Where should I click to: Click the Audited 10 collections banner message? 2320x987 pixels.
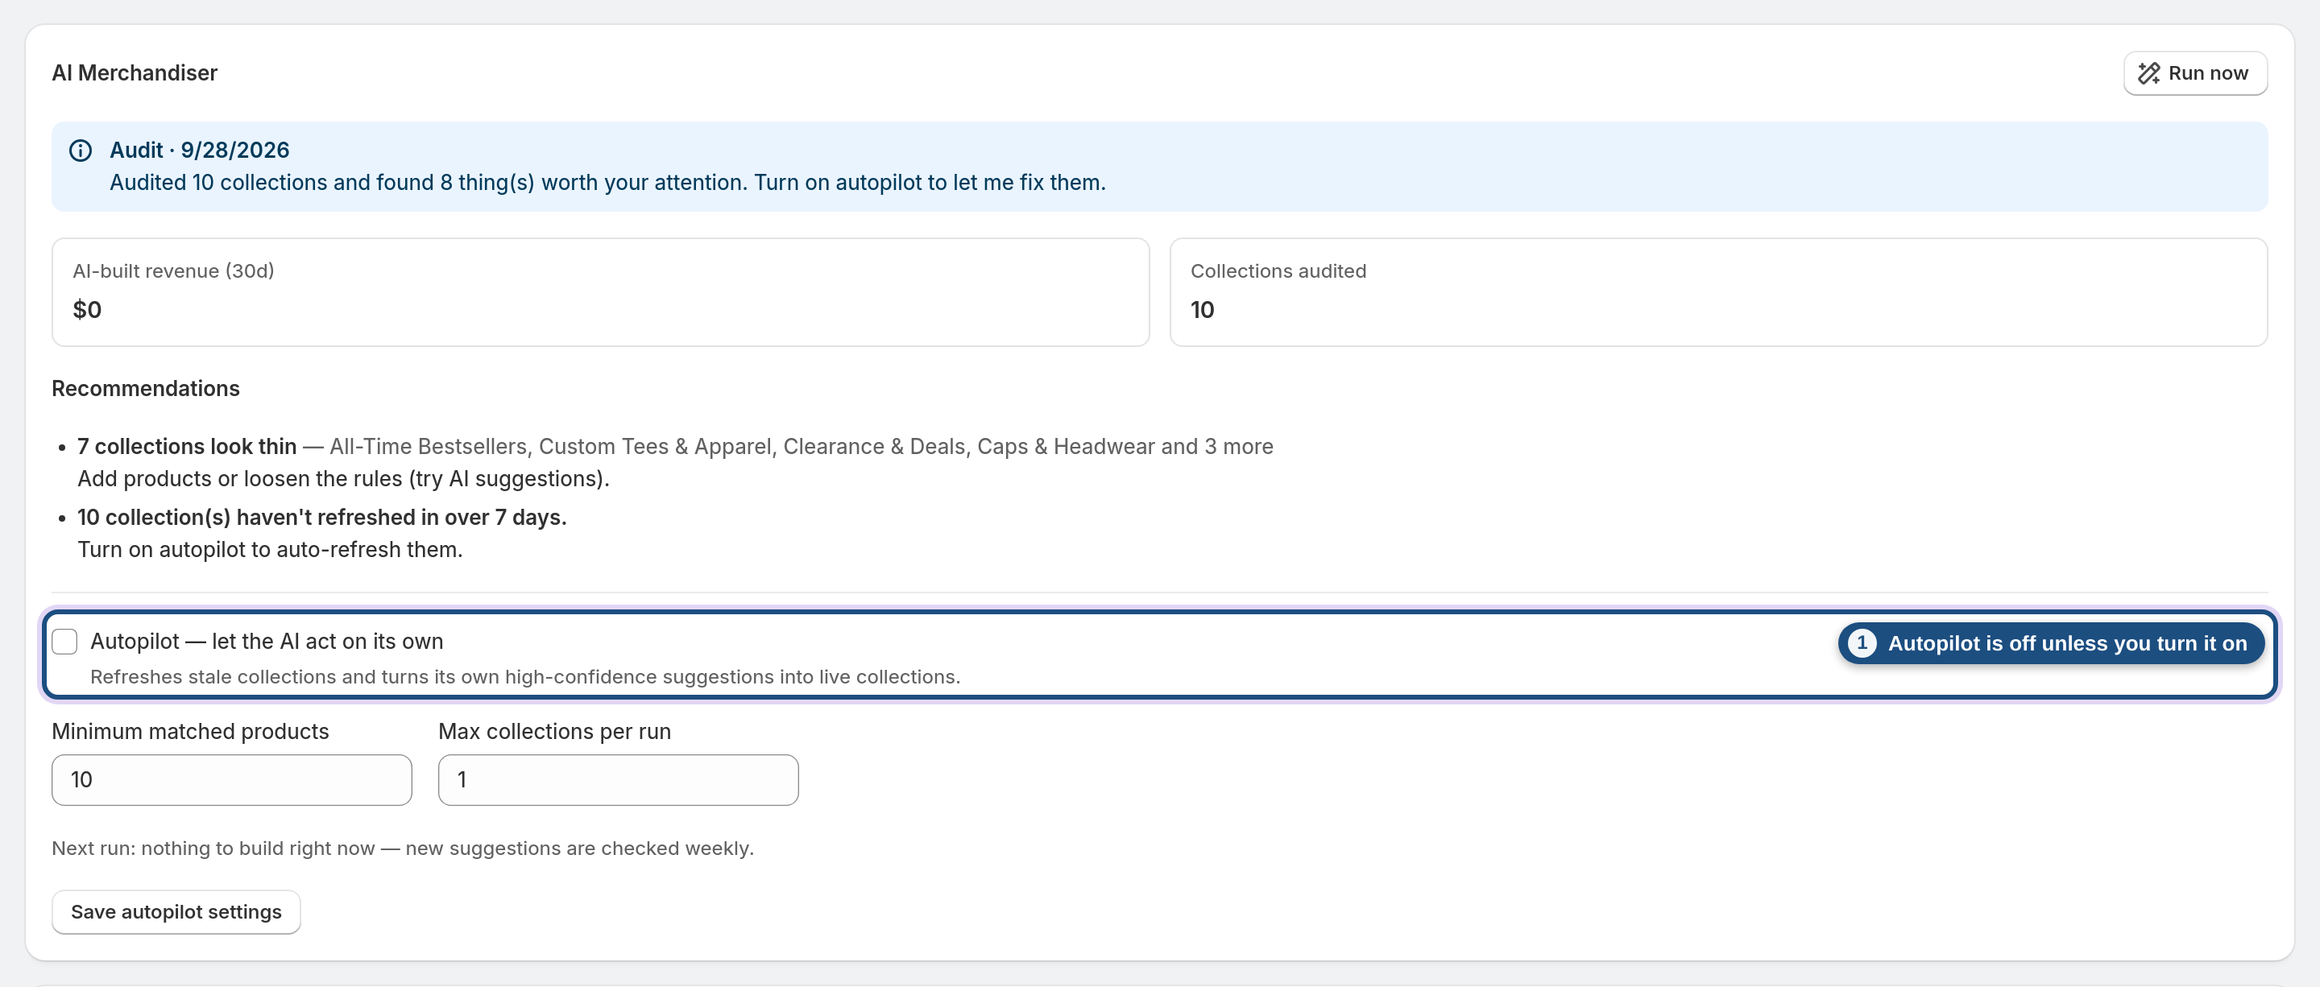(607, 182)
